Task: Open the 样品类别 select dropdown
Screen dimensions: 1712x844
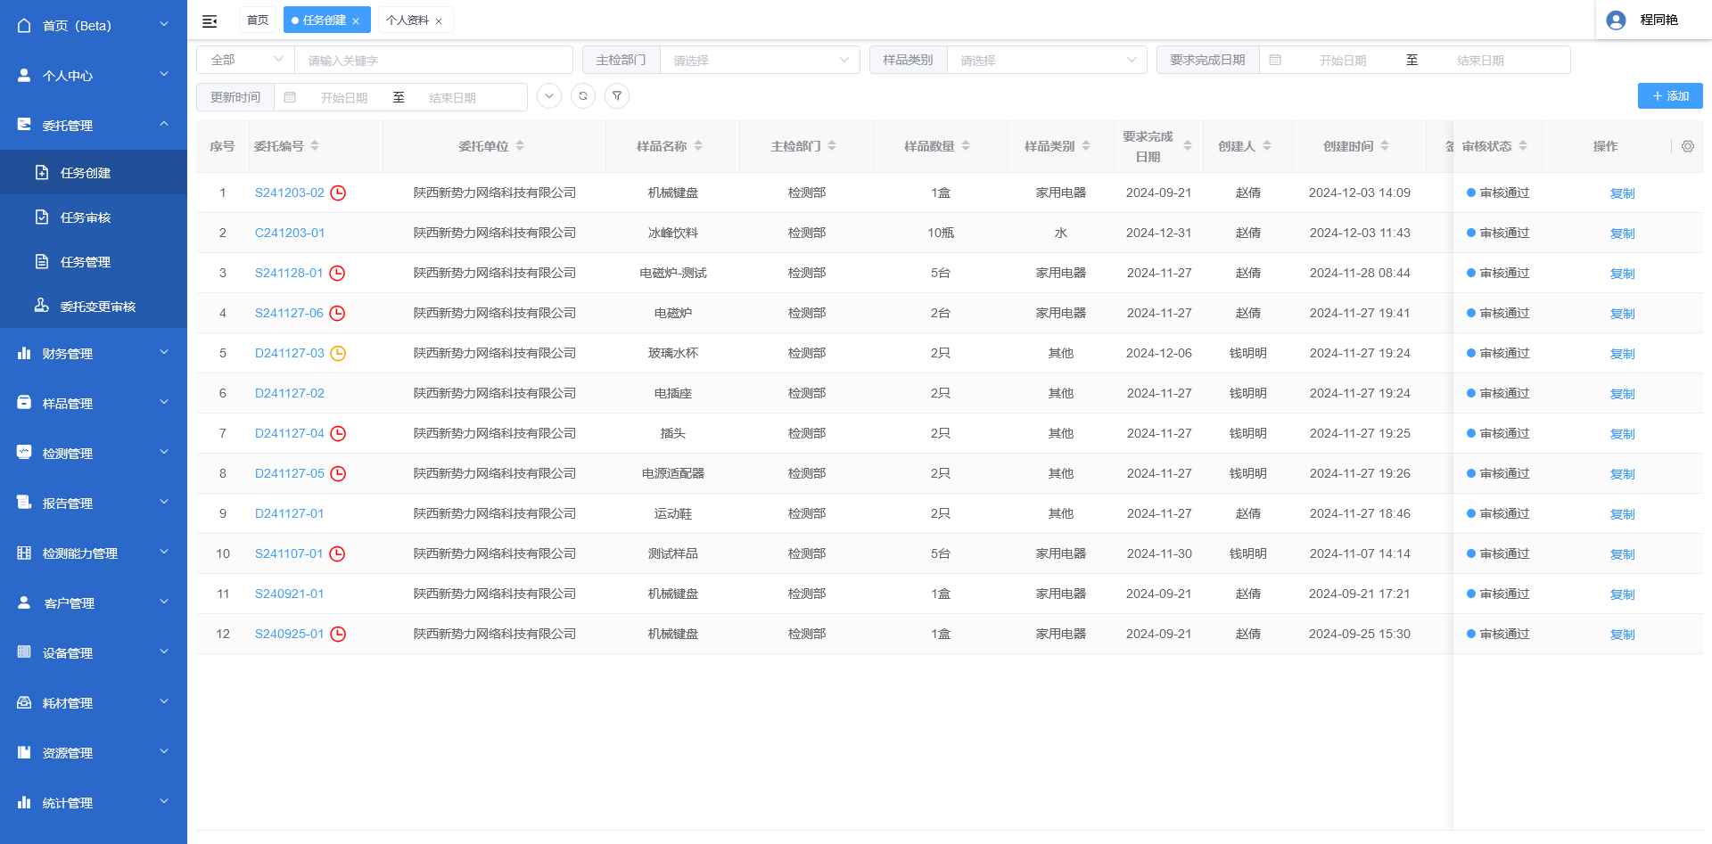Action: (1047, 60)
